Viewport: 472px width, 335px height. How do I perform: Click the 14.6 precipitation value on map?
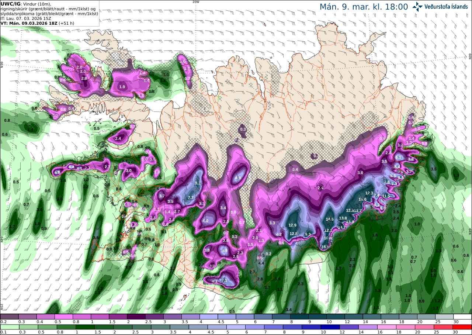coord(330,219)
